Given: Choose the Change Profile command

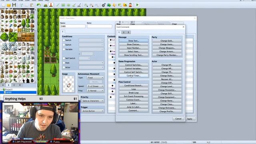Looking at the screenshot, I should click(167, 112).
